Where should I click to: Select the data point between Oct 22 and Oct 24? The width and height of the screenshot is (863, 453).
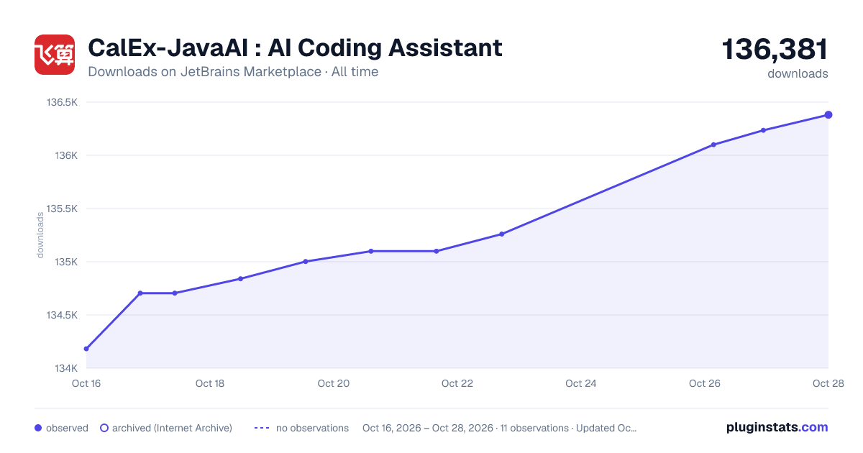pos(501,234)
